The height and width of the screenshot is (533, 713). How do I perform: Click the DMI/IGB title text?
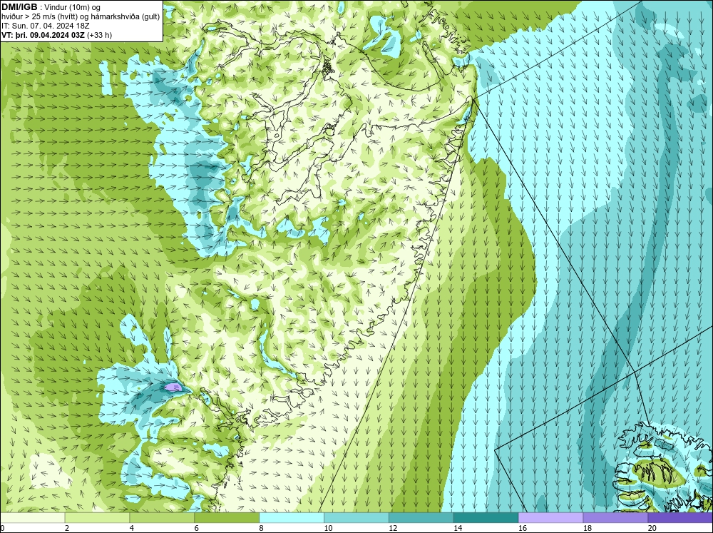click(x=19, y=7)
